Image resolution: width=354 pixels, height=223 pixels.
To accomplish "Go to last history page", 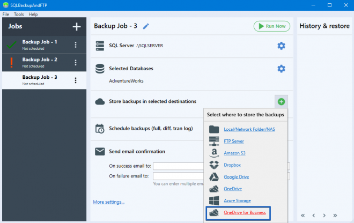I will (335, 215).
